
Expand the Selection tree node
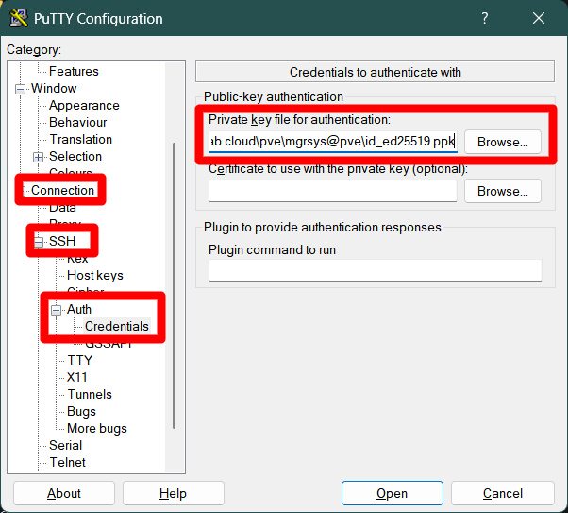point(38,157)
